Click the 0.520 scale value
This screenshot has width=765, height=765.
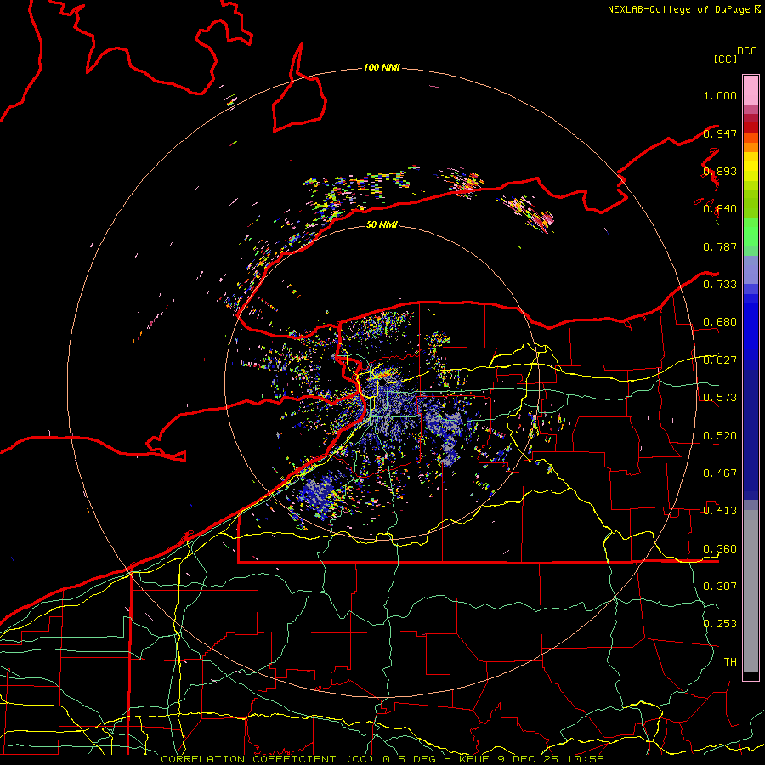720,436
